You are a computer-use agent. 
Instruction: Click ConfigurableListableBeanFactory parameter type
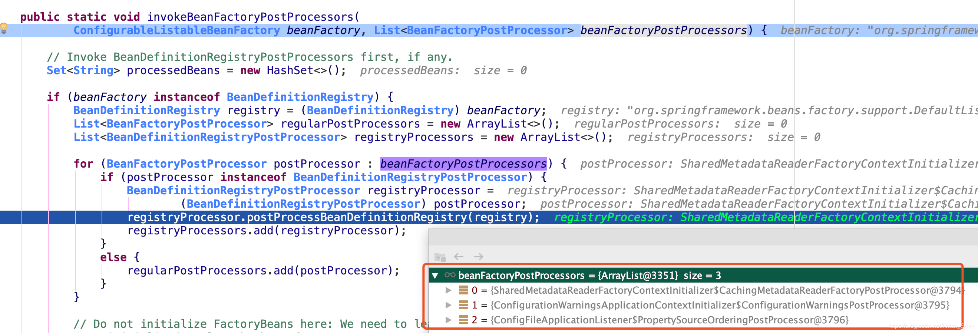pos(176,30)
